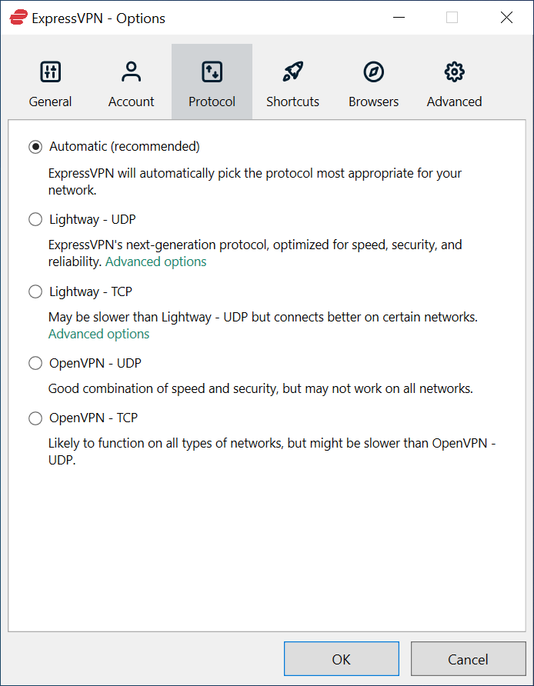
Task: Open the Account tab person icon
Action: pos(132,72)
